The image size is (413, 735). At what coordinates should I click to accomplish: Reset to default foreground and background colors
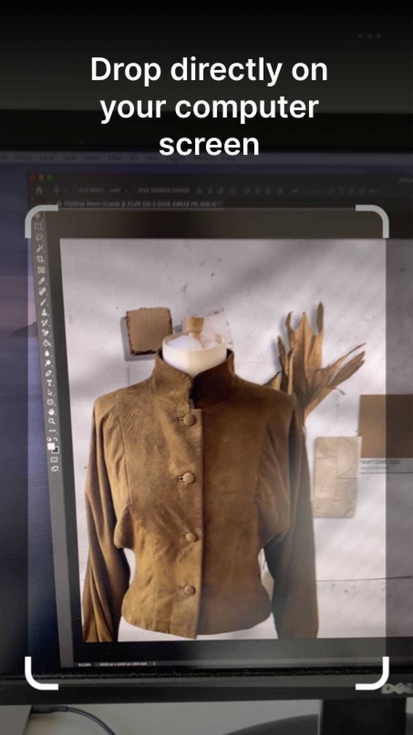[49, 439]
